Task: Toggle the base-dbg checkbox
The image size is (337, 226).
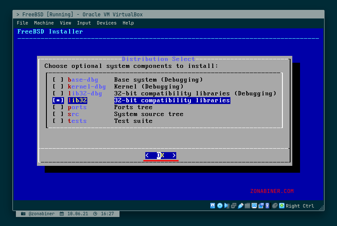Action: click(58, 80)
